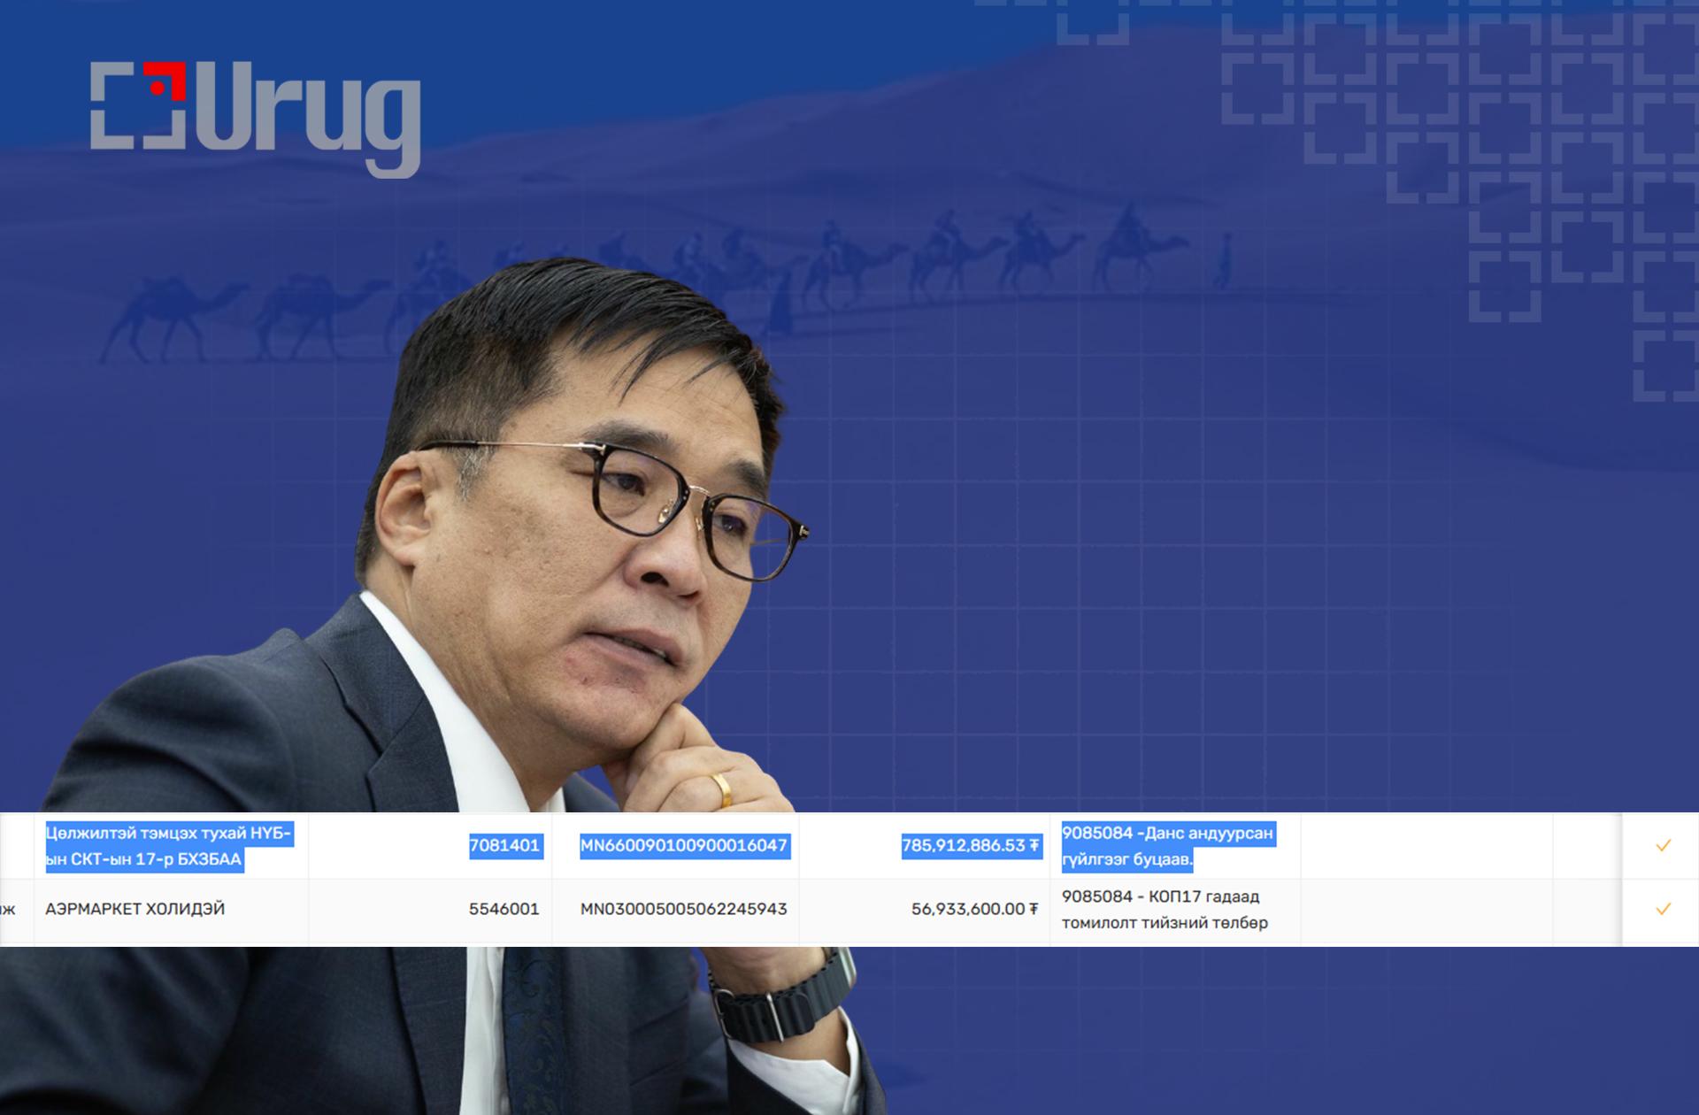This screenshot has height=1115, width=1699.
Task: Click the amount 56,933,600.00 ₮
Action: (x=974, y=909)
